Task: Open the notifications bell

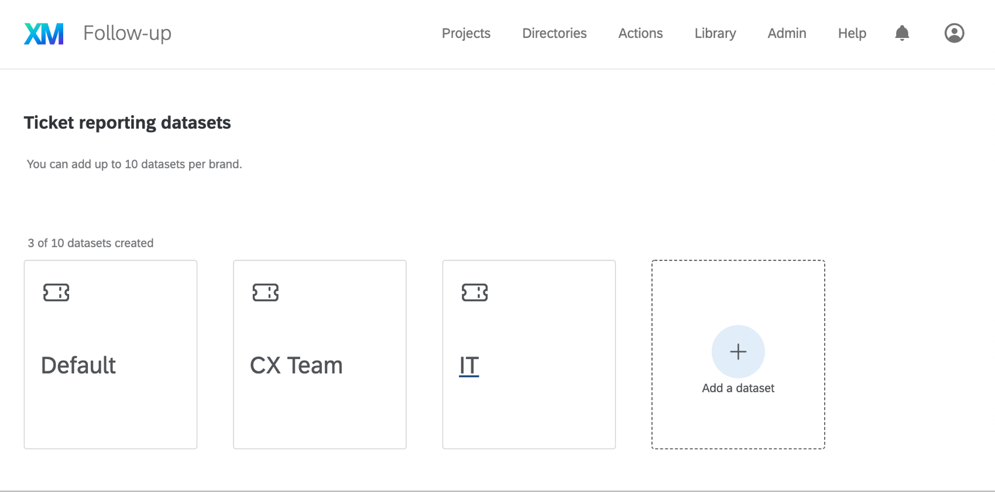Action: pos(902,33)
